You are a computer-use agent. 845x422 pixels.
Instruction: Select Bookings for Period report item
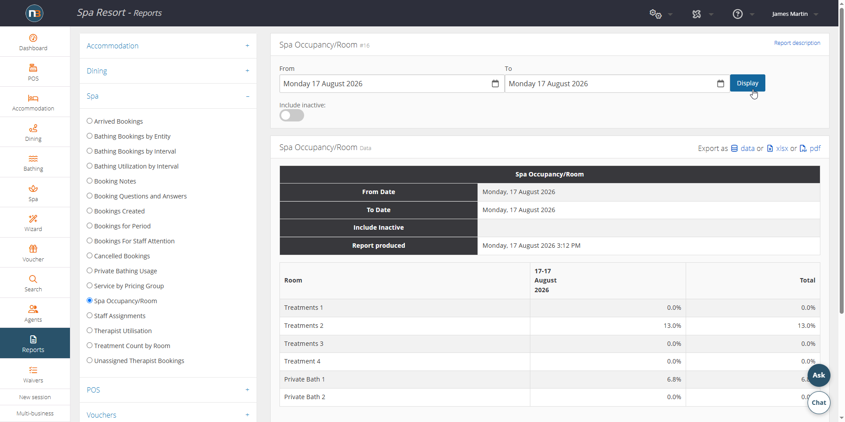[122, 226]
